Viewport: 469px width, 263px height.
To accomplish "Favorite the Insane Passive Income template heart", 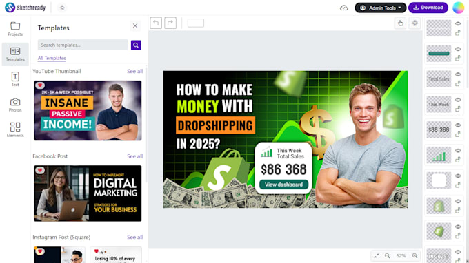I will click(40, 85).
